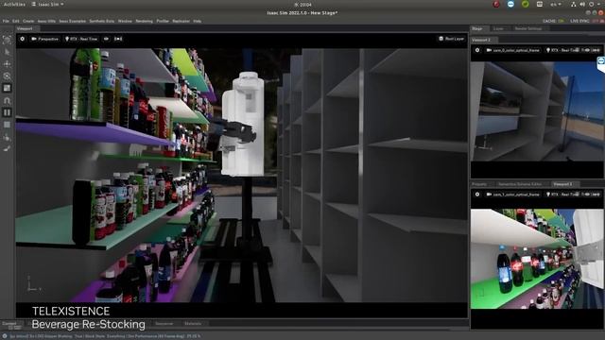Click the power icon in the system tray
Viewport: 605px width, 340px height.
pos(591,4)
